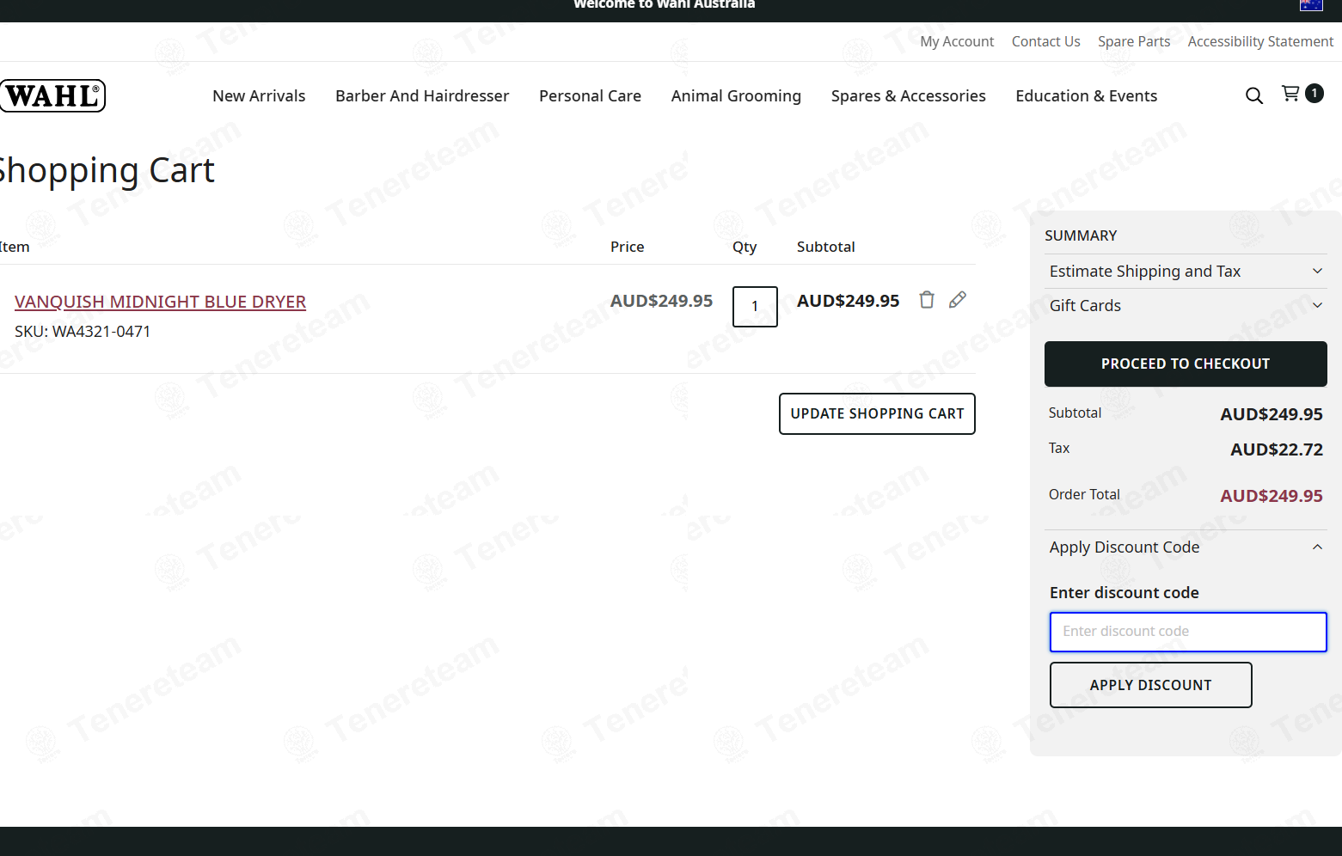The image size is (1342, 856).
Task: Expand the Gift Cards section
Action: (x=1186, y=306)
